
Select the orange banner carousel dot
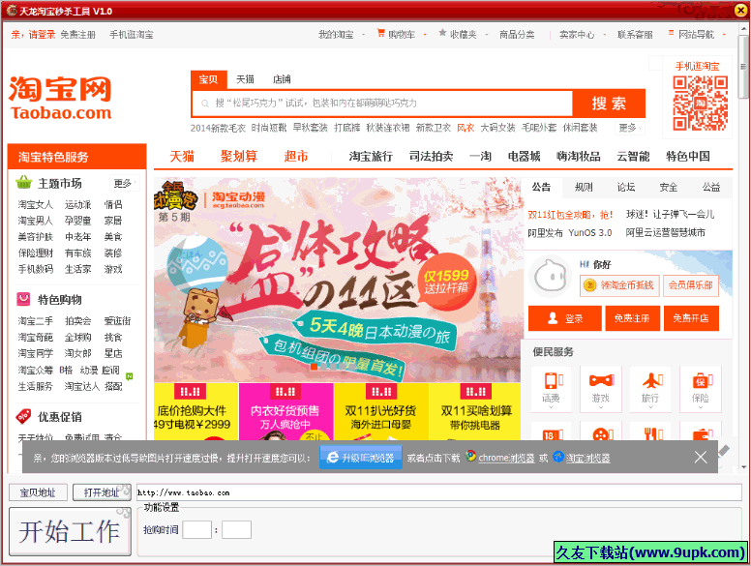pos(314,367)
